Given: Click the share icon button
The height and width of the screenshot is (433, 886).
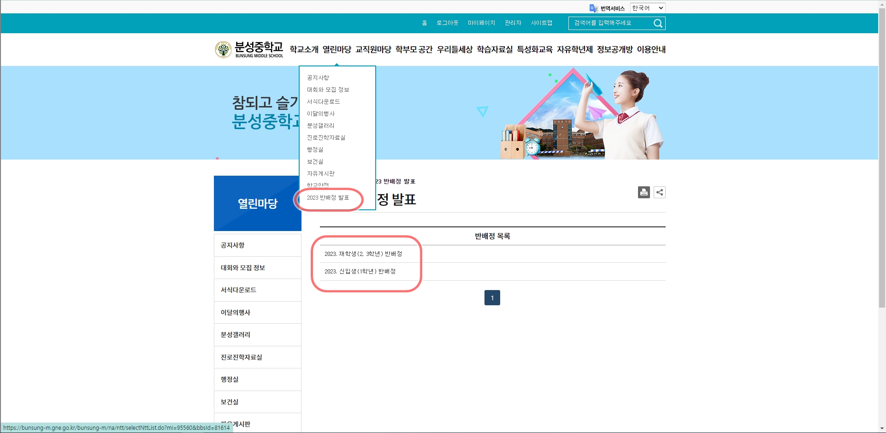Looking at the screenshot, I should pyautogui.click(x=660, y=192).
